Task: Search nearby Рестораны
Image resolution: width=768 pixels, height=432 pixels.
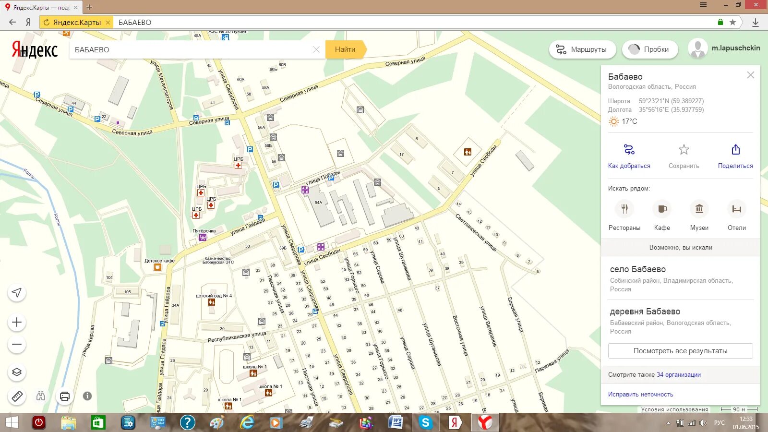Action: pyautogui.click(x=624, y=215)
